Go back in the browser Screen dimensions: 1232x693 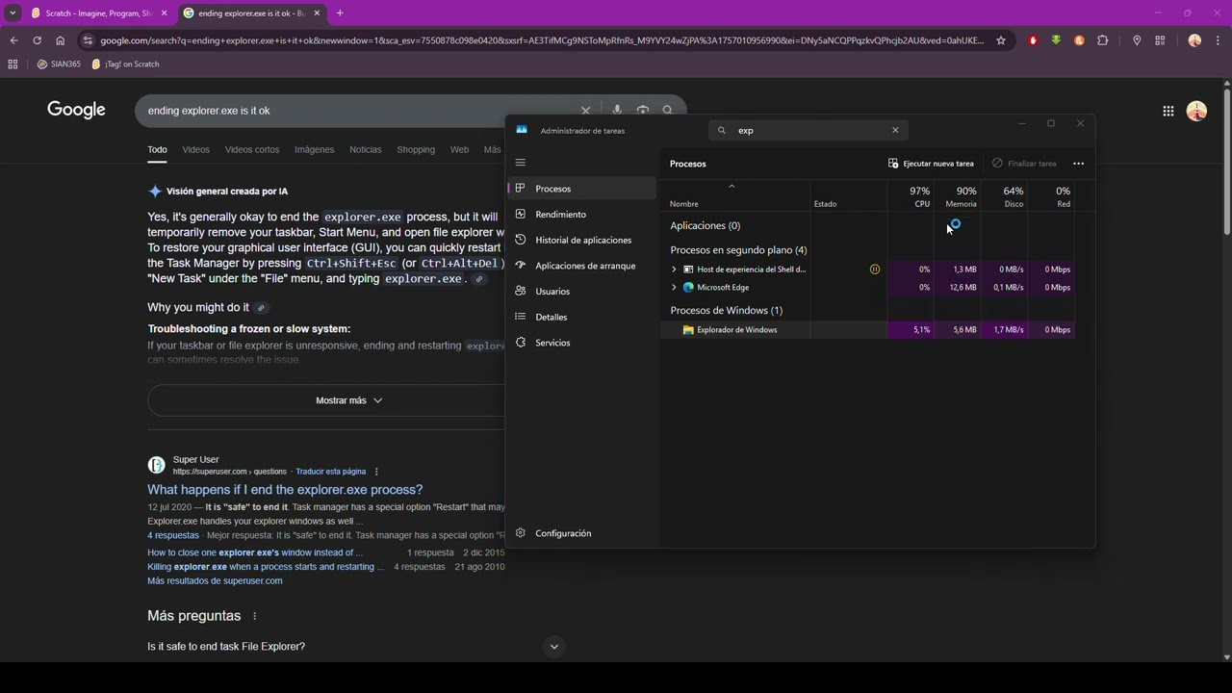(x=13, y=40)
